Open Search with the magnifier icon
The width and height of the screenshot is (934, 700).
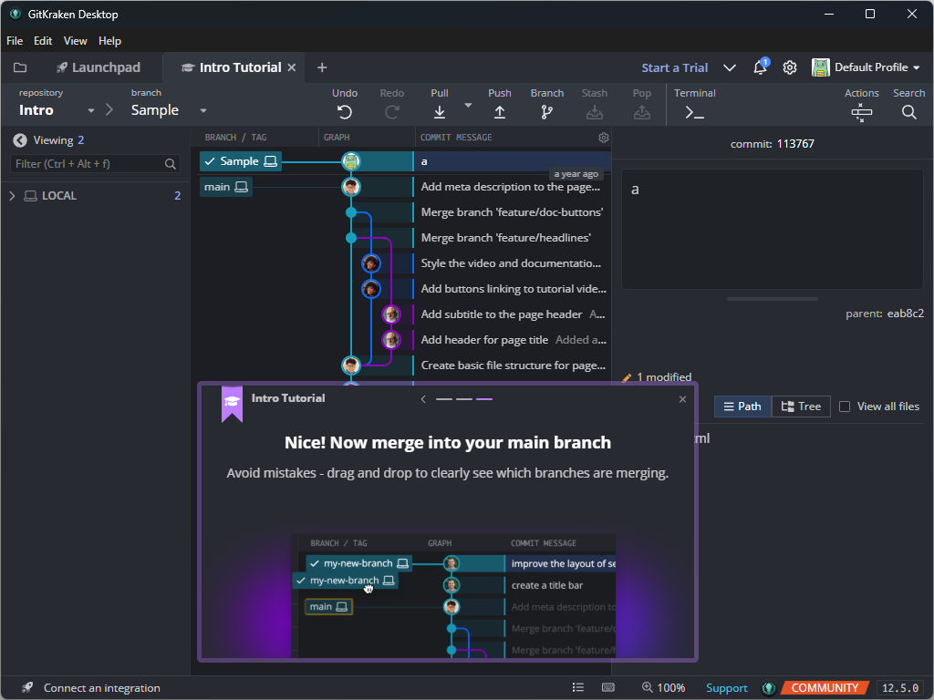pos(908,112)
